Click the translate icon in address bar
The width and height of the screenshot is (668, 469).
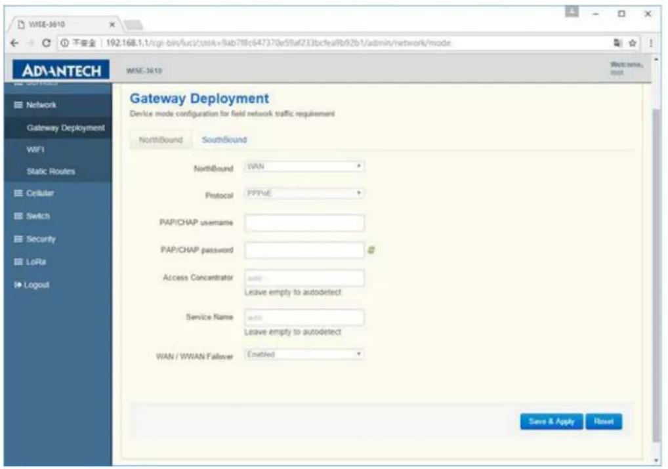[x=617, y=43]
